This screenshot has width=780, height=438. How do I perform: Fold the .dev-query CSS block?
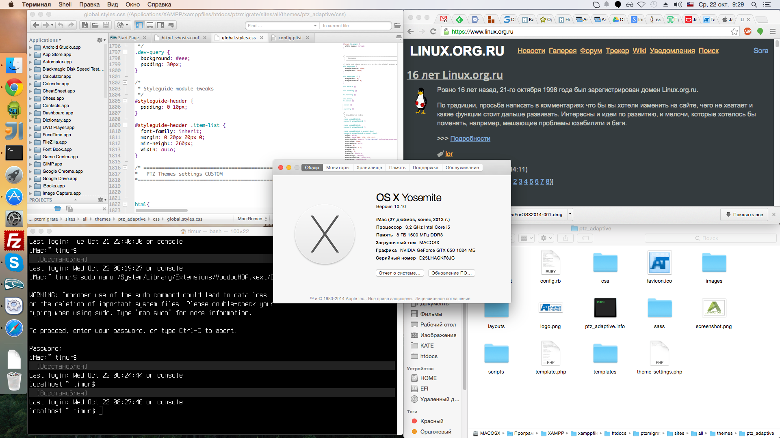(x=125, y=52)
